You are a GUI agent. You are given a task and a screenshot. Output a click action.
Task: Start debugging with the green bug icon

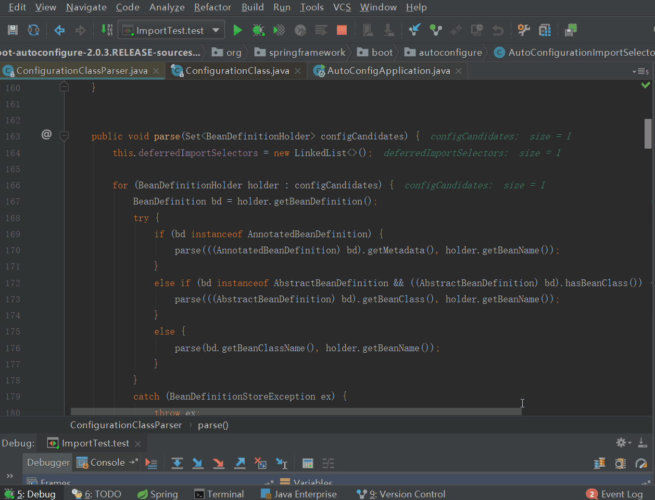[258, 30]
